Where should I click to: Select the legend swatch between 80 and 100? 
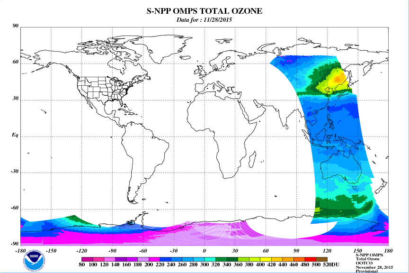tap(87, 259)
